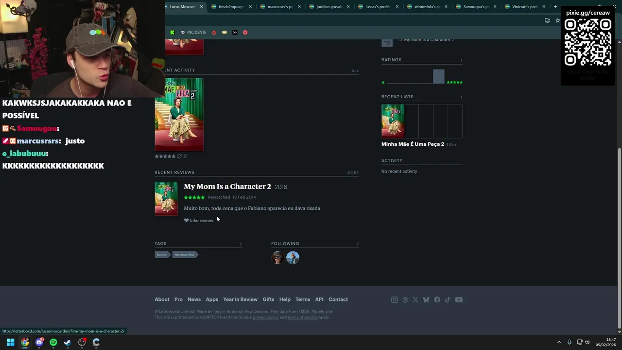This screenshot has width=622, height=350.
Task: Select the moscardini tag
Action: [185, 255]
